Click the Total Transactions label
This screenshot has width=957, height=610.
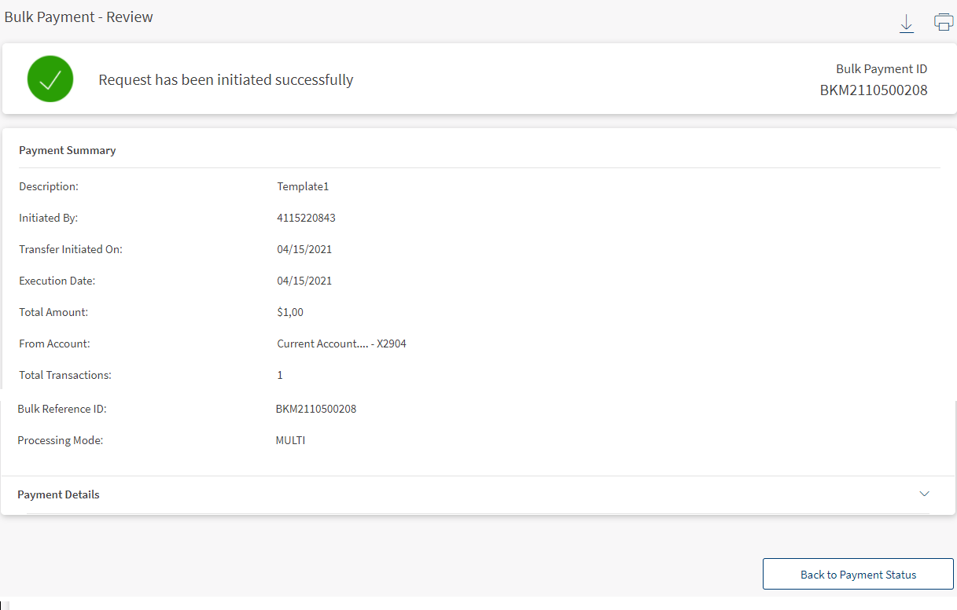tap(65, 375)
